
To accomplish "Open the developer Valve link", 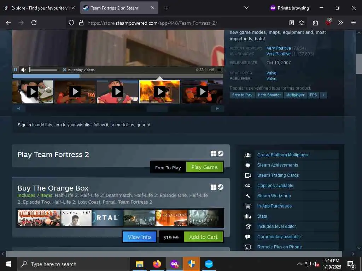I will click(271, 73).
